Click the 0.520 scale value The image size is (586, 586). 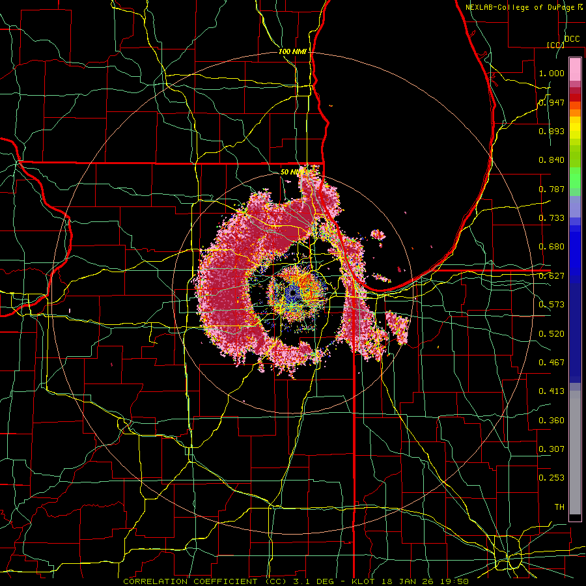551,334
